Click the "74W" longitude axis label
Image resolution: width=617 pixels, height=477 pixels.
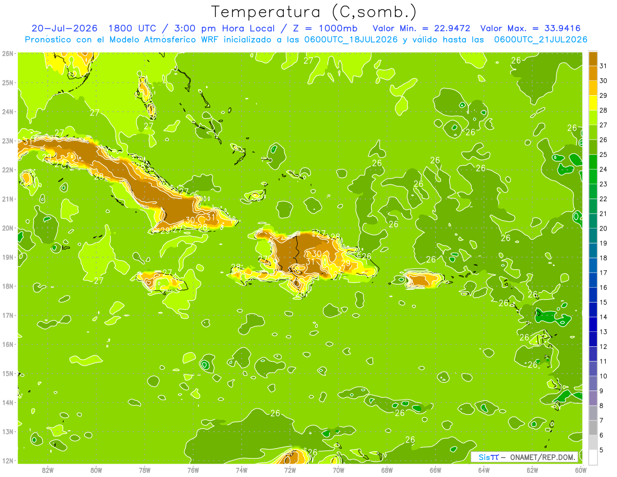[x=241, y=470]
